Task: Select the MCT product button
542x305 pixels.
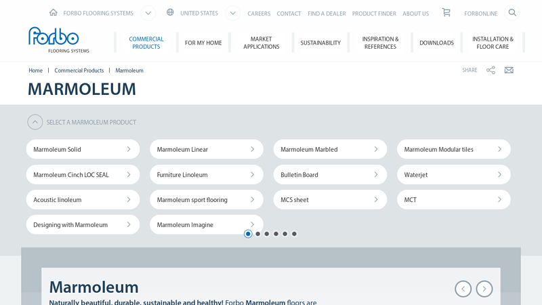Action: click(x=453, y=199)
